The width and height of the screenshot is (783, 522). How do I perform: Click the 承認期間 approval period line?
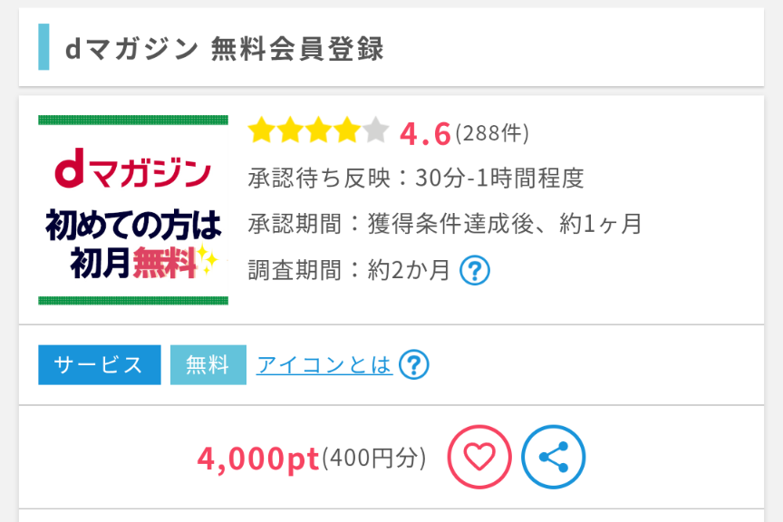click(445, 224)
